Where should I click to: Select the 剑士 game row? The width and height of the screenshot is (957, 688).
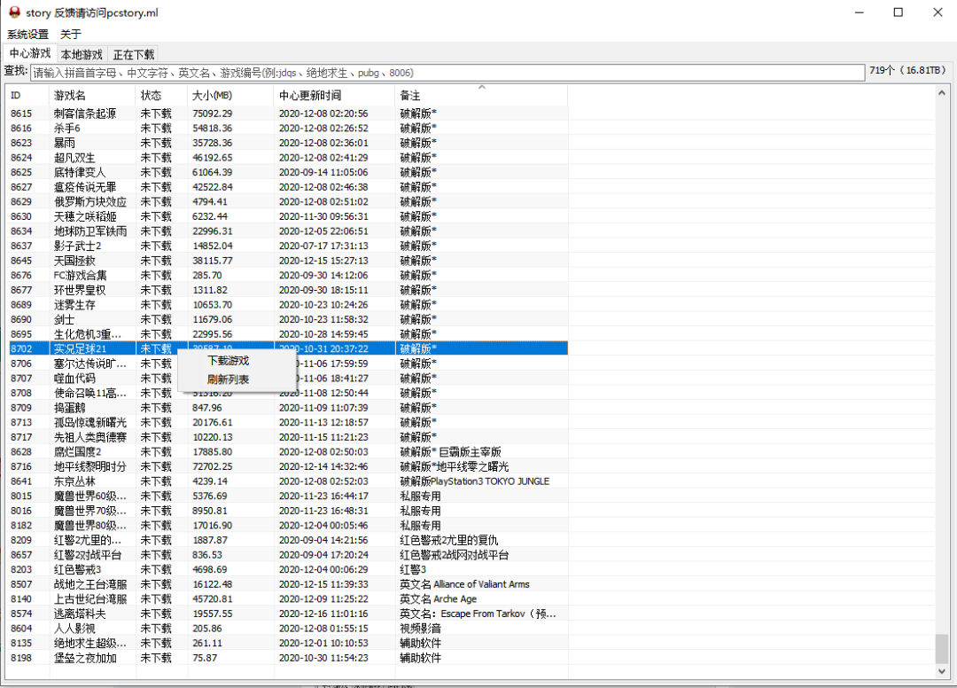pos(287,318)
